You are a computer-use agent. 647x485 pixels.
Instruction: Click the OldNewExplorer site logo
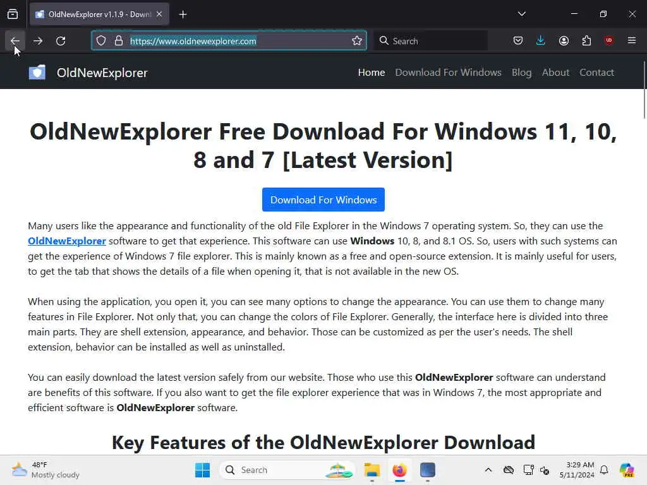[37, 72]
